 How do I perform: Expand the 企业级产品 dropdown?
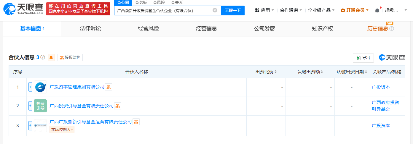(x=321, y=10)
